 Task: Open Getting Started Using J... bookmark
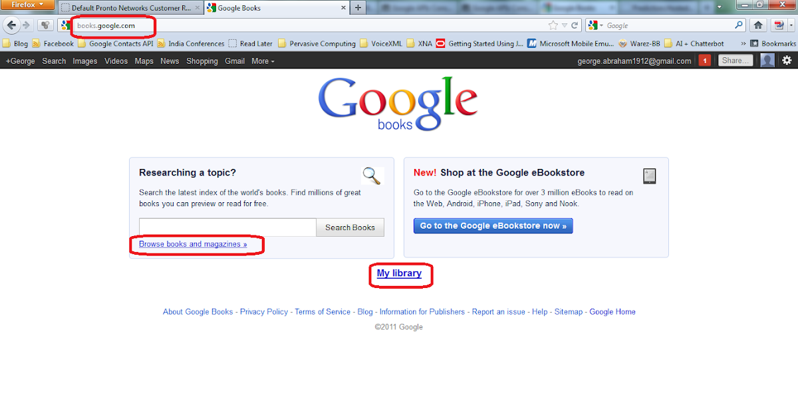[x=481, y=43]
